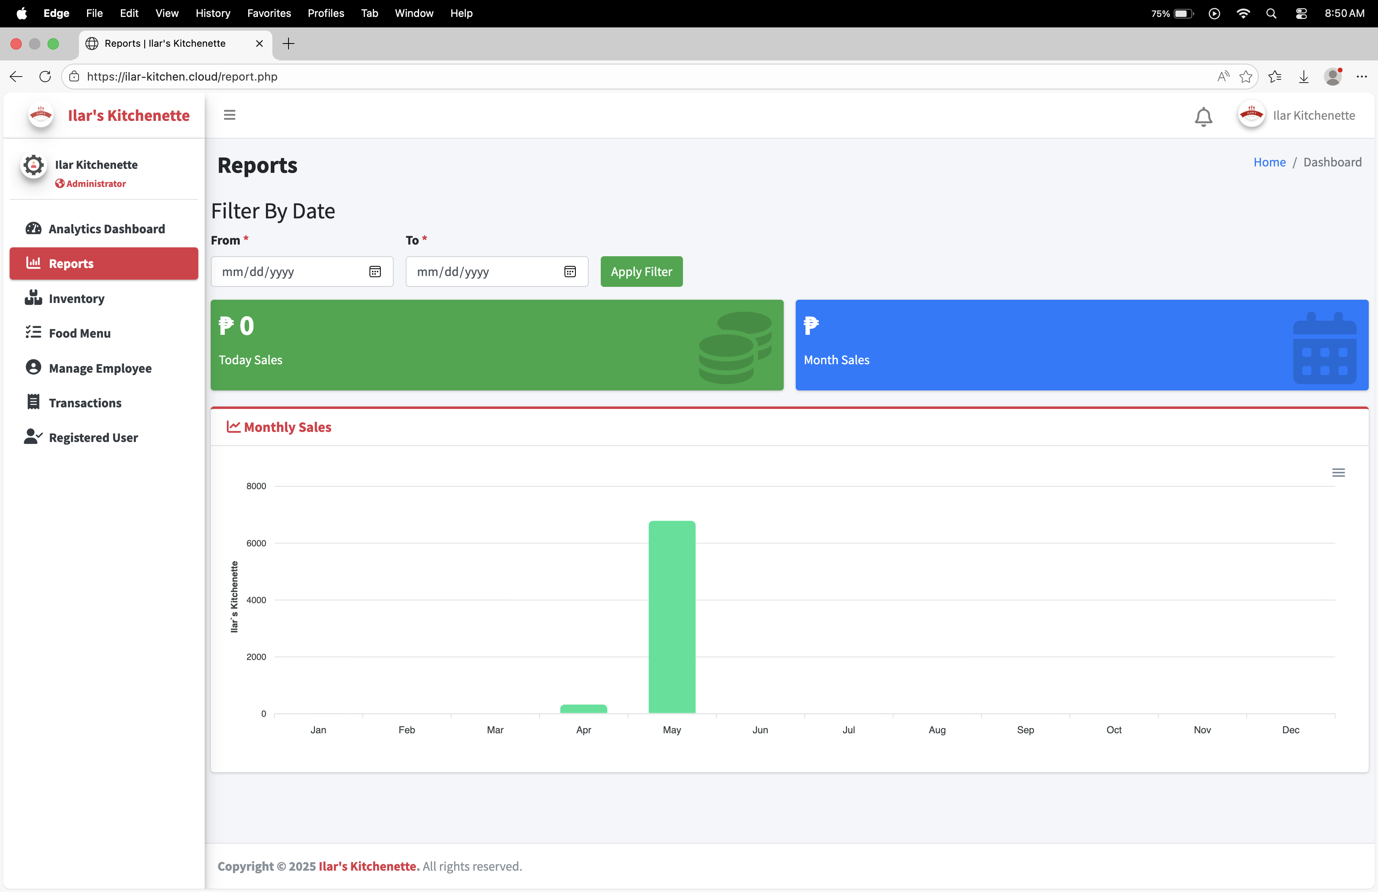Open From date calendar picker icon
The height and width of the screenshot is (892, 1378).
tap(375, 272)
